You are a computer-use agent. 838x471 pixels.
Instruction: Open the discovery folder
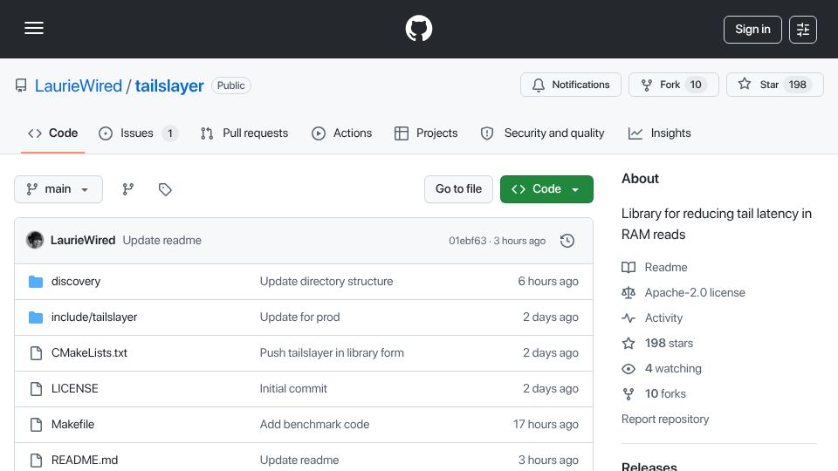point(76,282)
